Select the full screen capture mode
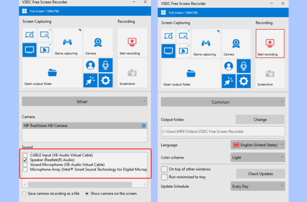Viewport: 307px width, 202px height. [x=29, y=50]
